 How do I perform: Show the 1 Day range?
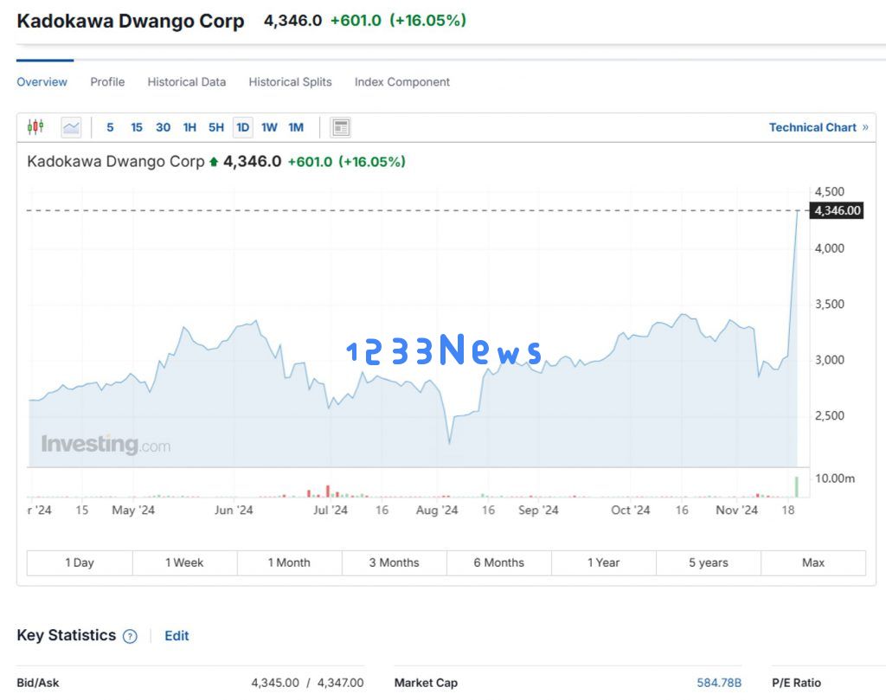tap(80, 562)
